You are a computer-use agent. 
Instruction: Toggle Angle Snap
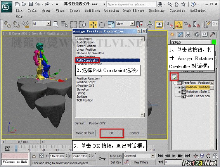[178, 24]
